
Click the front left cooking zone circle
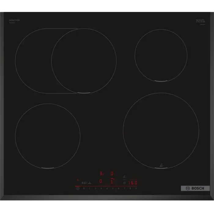(x=47, y=135)
